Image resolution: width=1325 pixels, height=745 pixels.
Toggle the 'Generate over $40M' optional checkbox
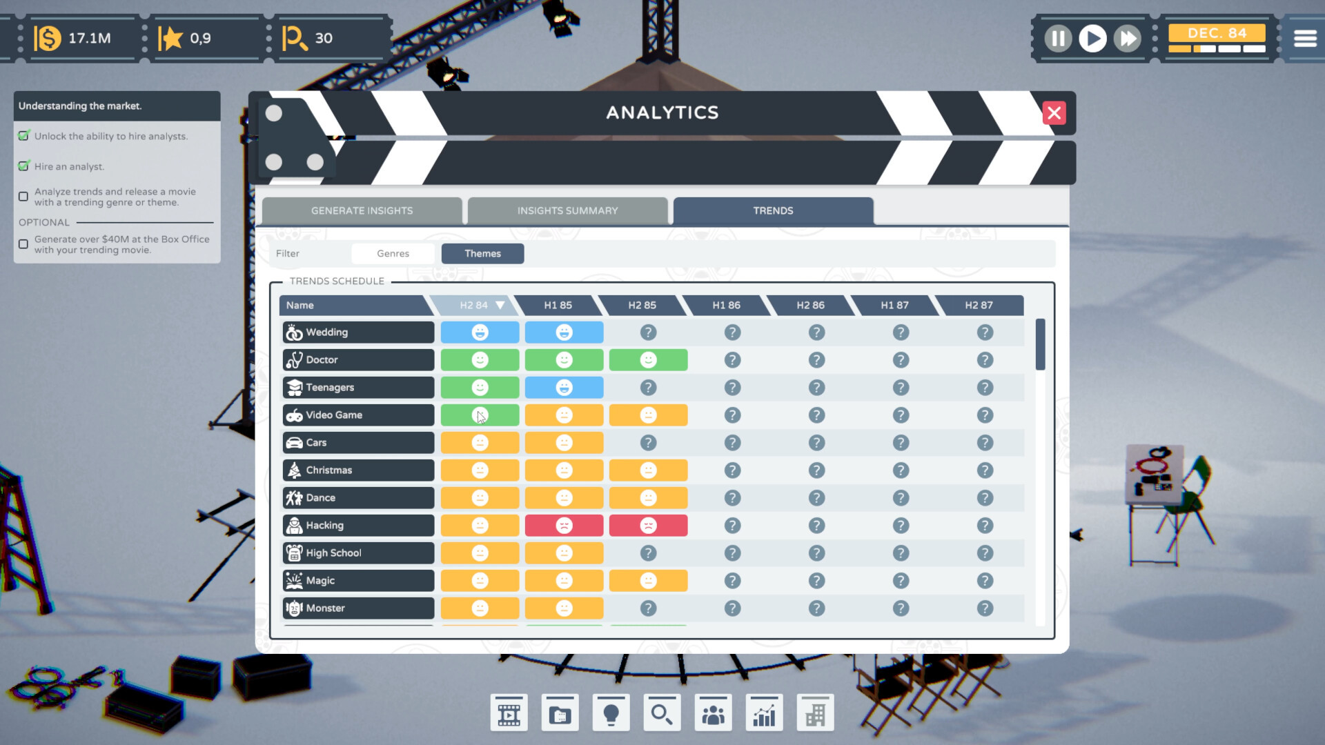tap(23, 244)
